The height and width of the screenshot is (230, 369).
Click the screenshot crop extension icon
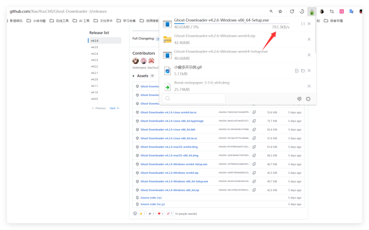332,11
